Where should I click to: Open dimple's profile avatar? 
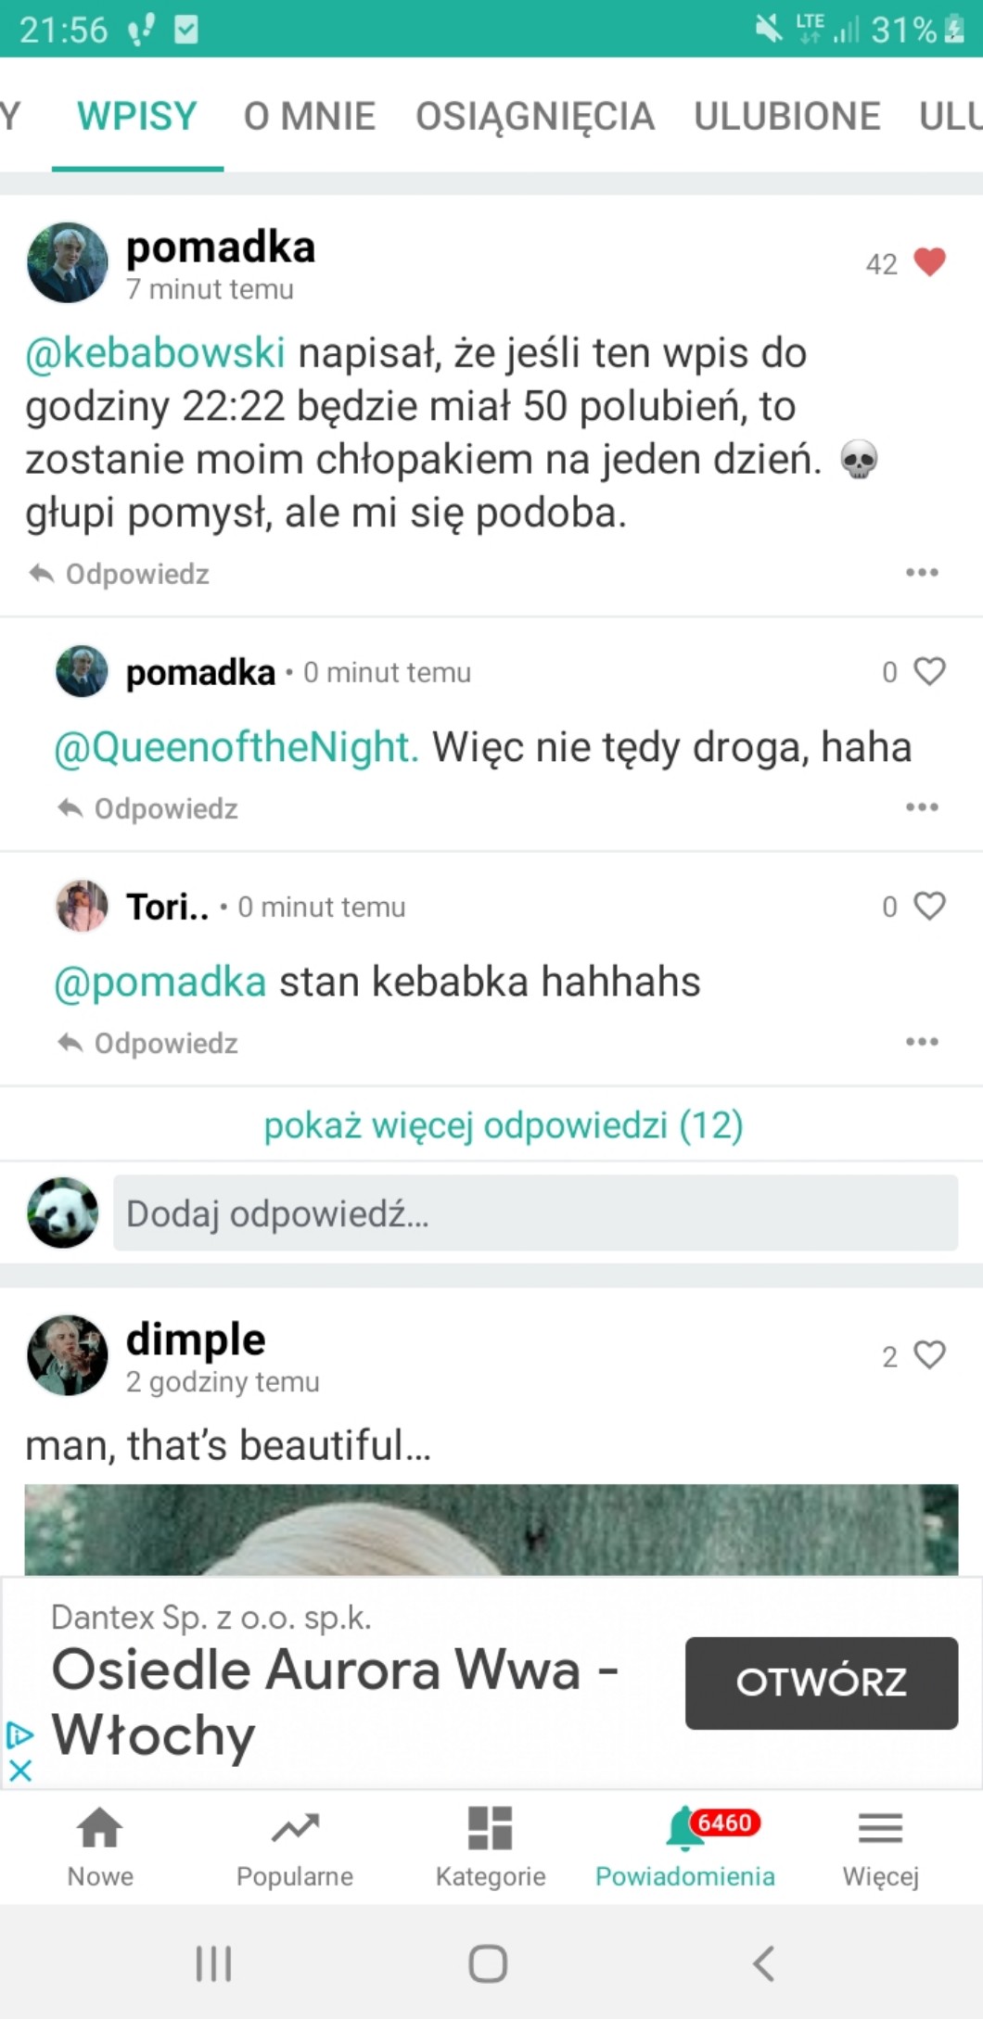(68, 1355)
